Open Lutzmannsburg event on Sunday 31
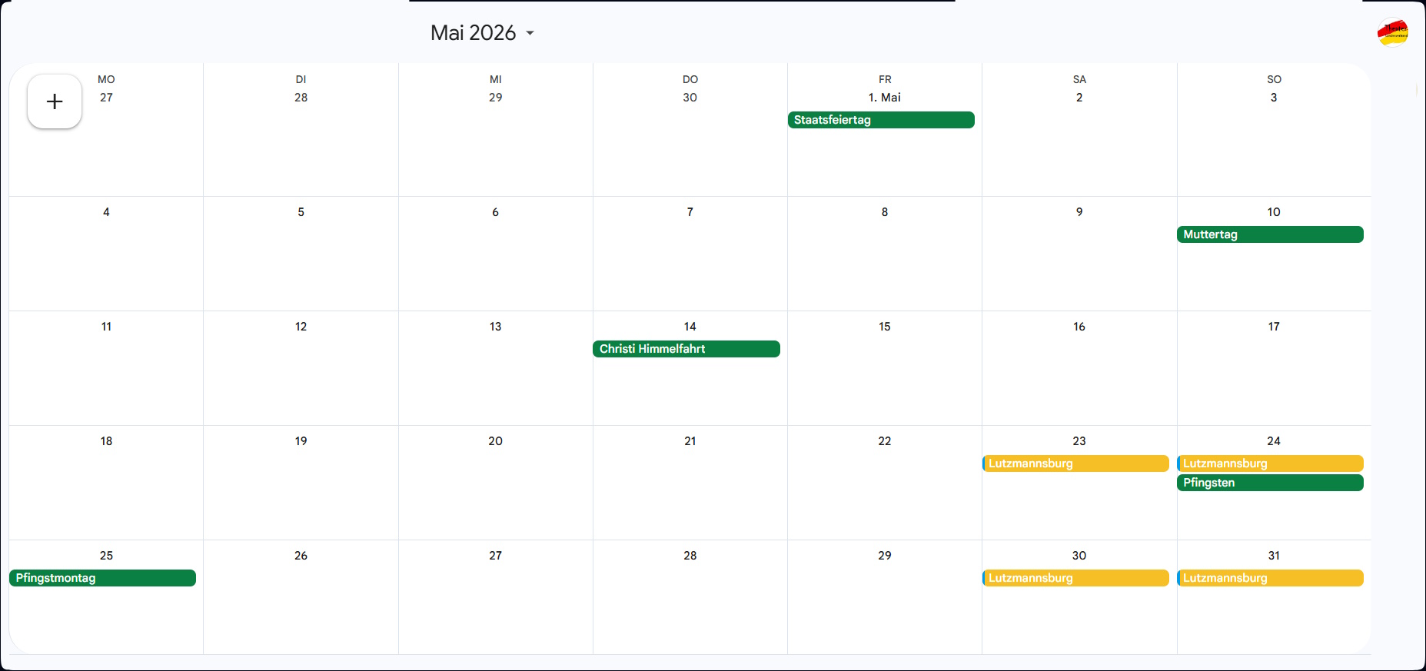Screen dimensions: 1426x671 pyautogui.click(x=1269, y=578)
